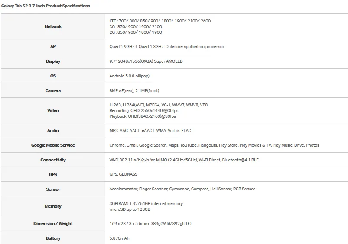Click the microSD up to 128GB line
Image resolution: width=348 pixels, height=244 pixels.
tap(130, 209)
